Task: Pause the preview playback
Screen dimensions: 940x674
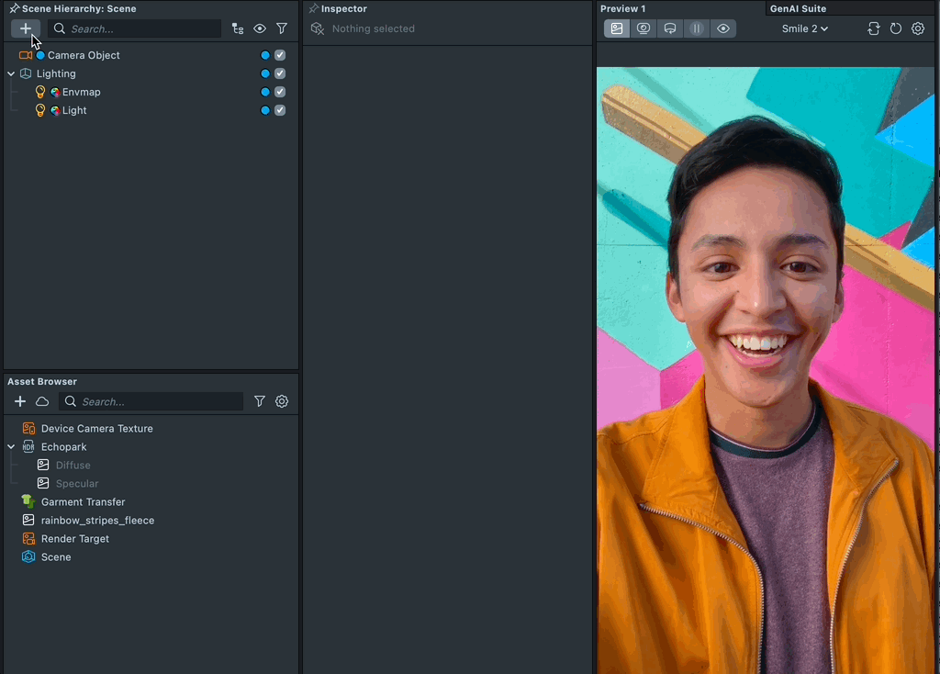Action: tap(697, 28)
